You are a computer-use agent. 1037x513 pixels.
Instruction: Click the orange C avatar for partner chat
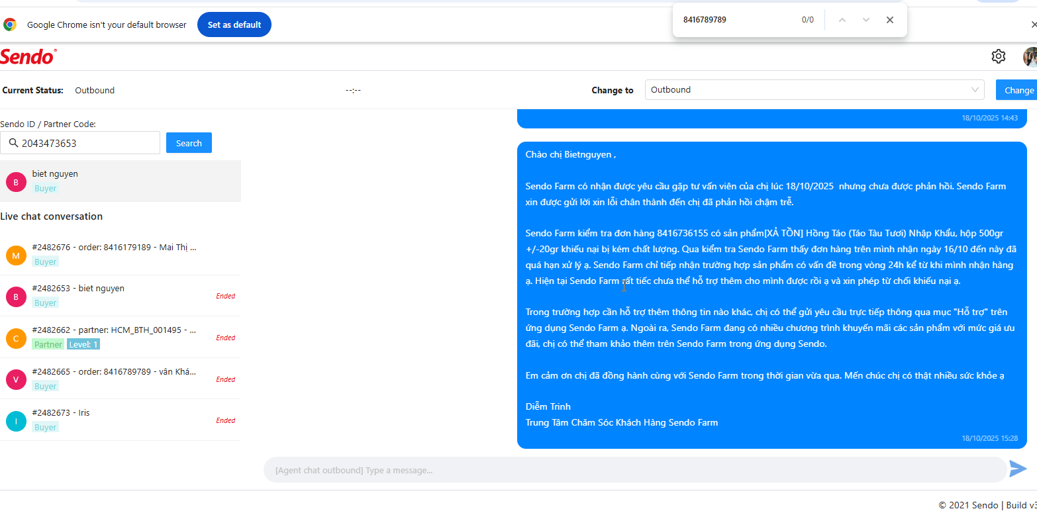pyautogui.click(x=16, y=338)
